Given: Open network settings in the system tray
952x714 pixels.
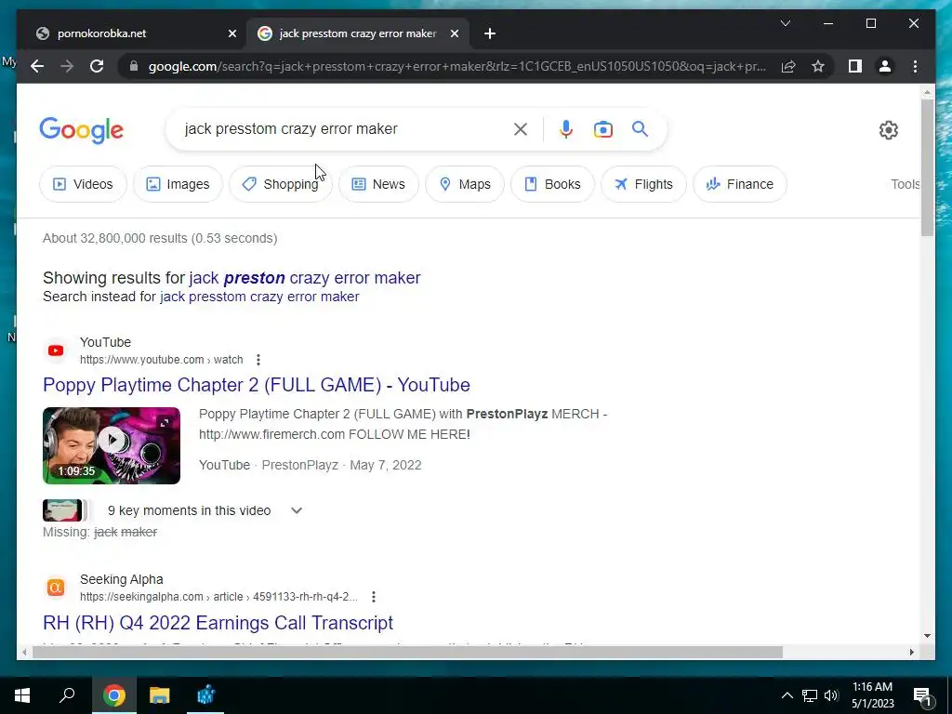Looking at the screenshot, I should click(810, 695).
